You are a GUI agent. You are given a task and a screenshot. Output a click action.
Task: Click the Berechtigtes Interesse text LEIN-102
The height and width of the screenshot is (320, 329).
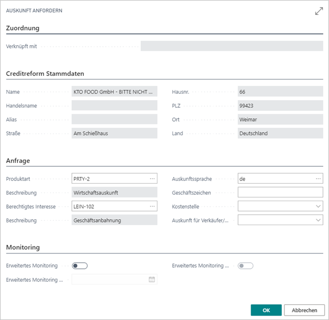[109, 206]
